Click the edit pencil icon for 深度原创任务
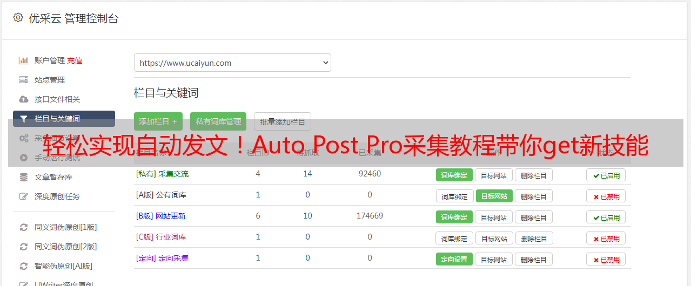Viewport: 691px width, 286px height. click(x=23, y=196)
